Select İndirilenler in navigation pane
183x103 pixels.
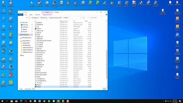25,27
